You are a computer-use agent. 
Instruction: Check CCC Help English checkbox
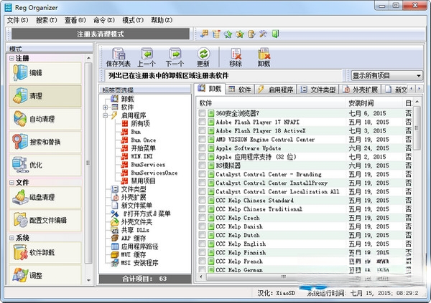[202, 244]
